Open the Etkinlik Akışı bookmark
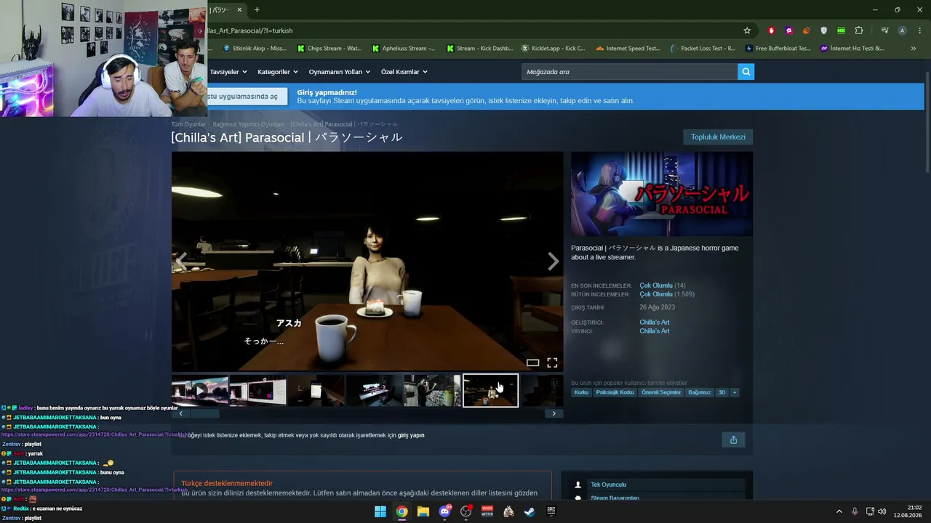 255,49
